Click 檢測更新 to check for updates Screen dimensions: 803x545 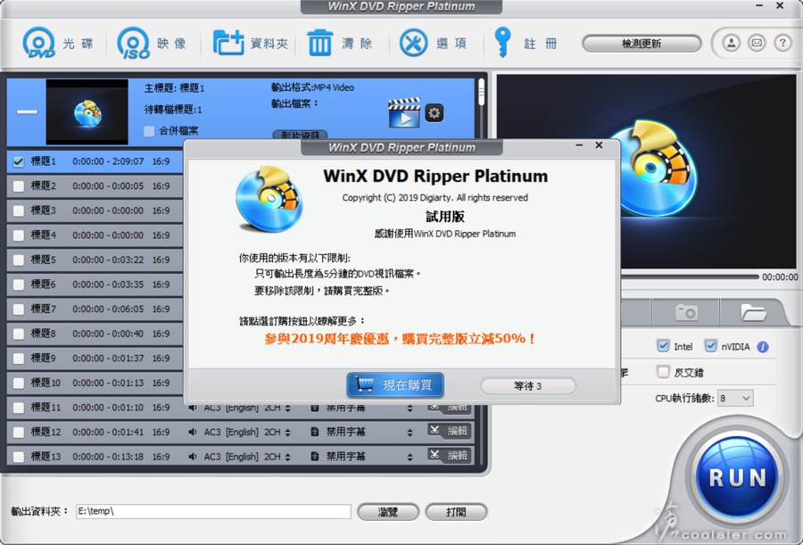coord(642,44)
